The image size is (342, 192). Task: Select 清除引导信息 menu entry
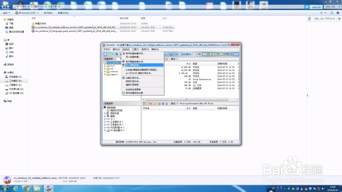pos(143,85)
